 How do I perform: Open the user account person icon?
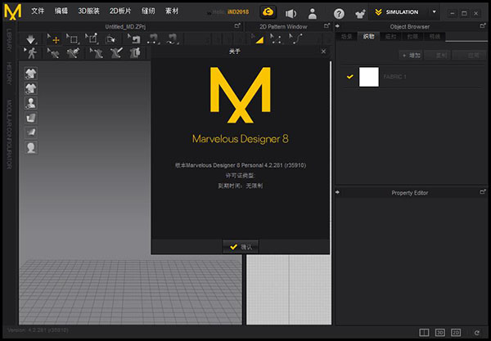point(313,13)
